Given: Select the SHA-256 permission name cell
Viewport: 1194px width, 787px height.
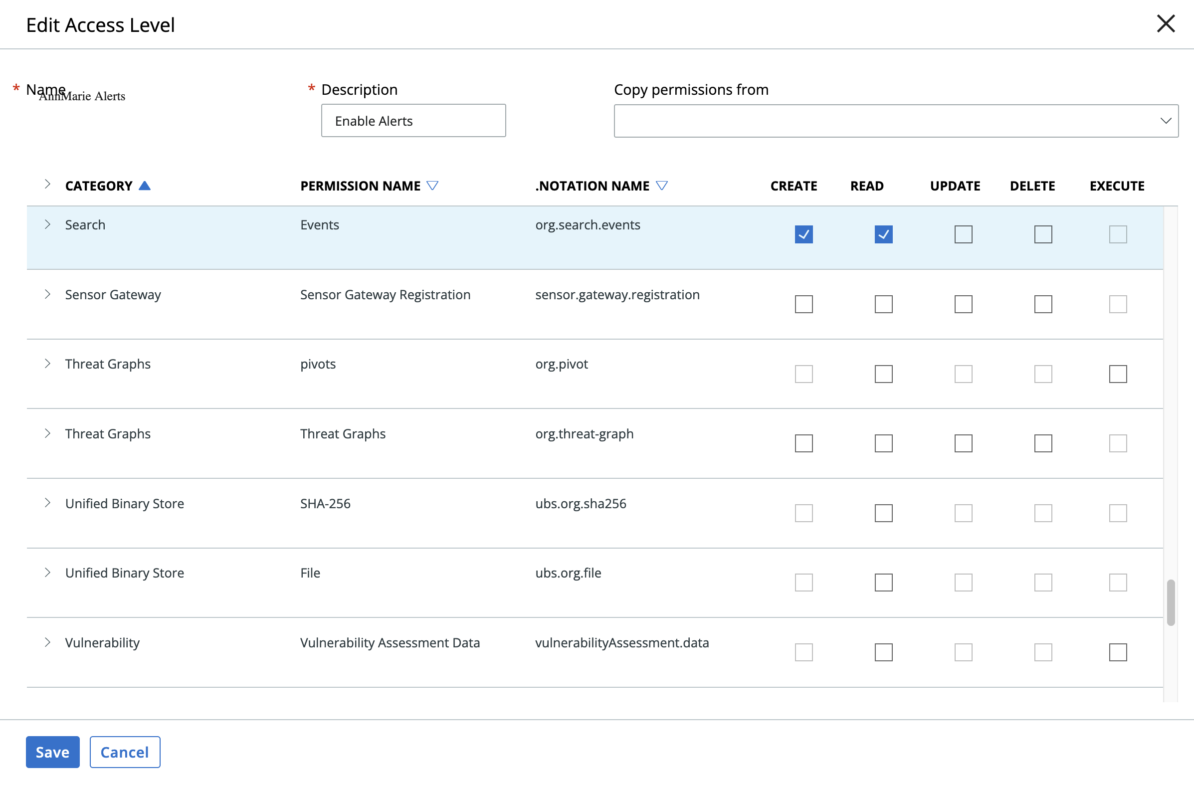Looking at the screenshot, I should click(x=325, y=503).
